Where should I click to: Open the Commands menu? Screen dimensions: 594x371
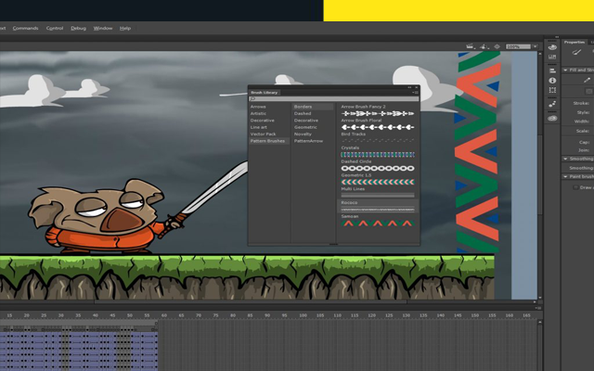click(26, 28)
